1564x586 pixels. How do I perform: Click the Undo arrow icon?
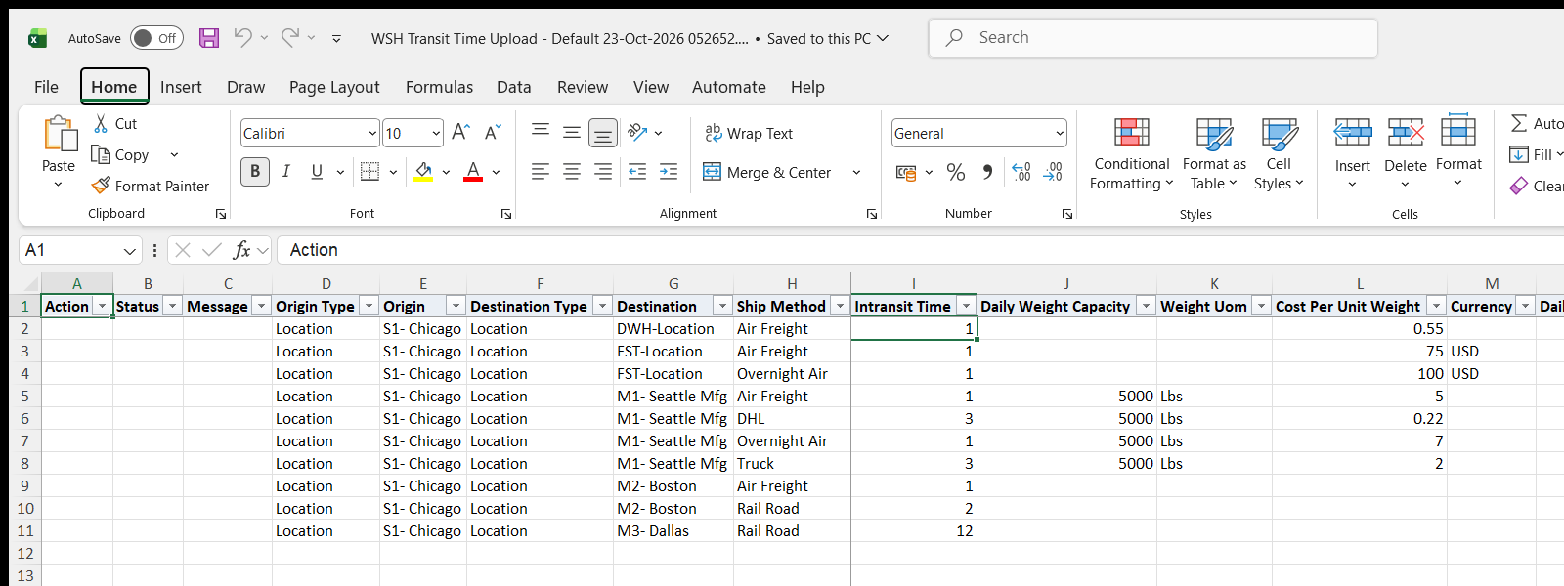242,37
